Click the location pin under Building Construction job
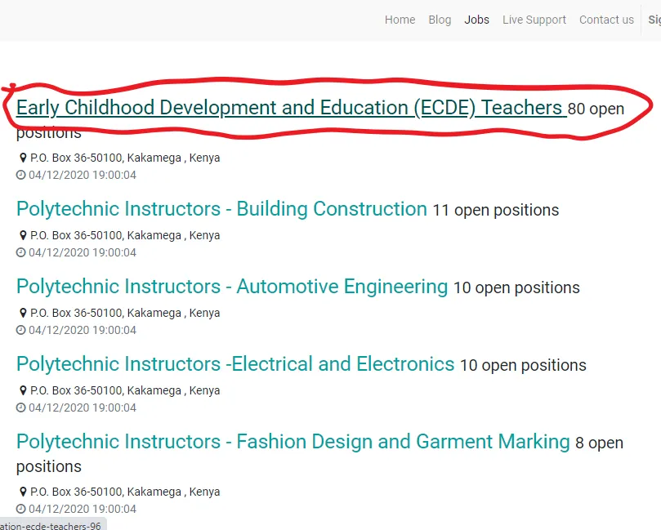 (x=23, y=235)
